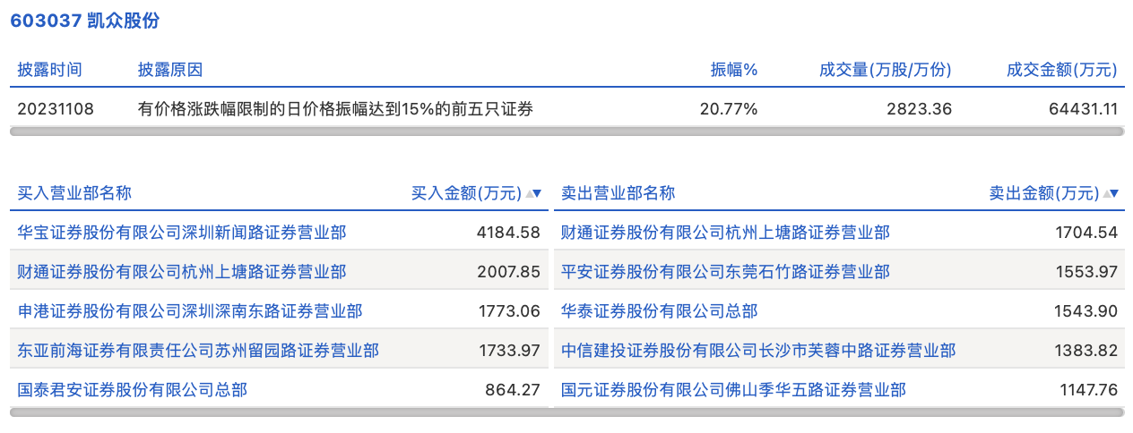
Task: Open 中信建投证券长沙市芙蓉中路营业部 link
Action: coord(758,351)
